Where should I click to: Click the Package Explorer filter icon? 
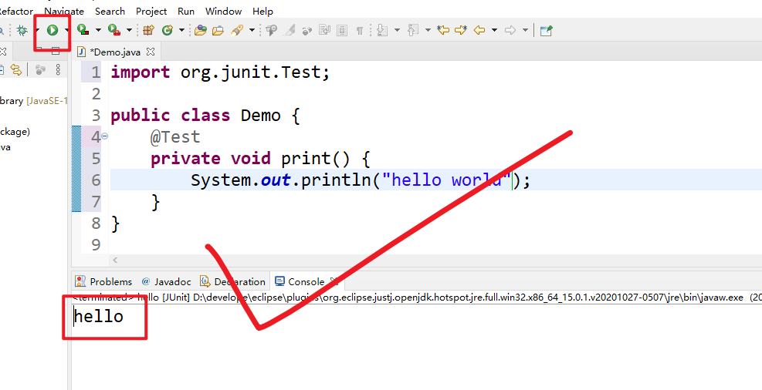pos(40,70)
